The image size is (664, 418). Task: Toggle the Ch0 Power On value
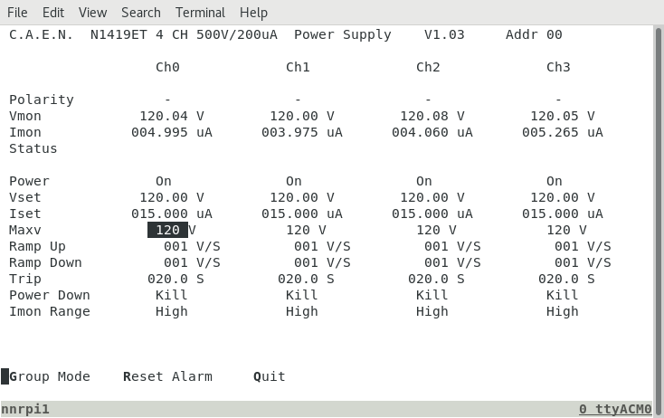[164, 181]
